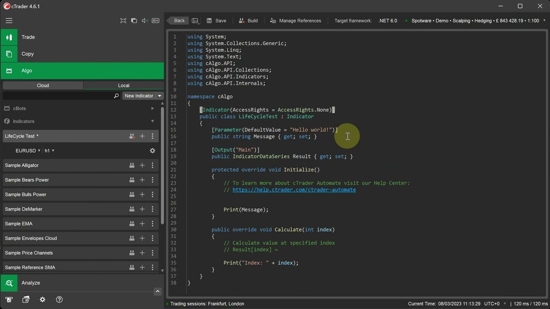Open the help question mark icon
The height and width of the screenshot is (309, 550).
click(x=59, y=300)
